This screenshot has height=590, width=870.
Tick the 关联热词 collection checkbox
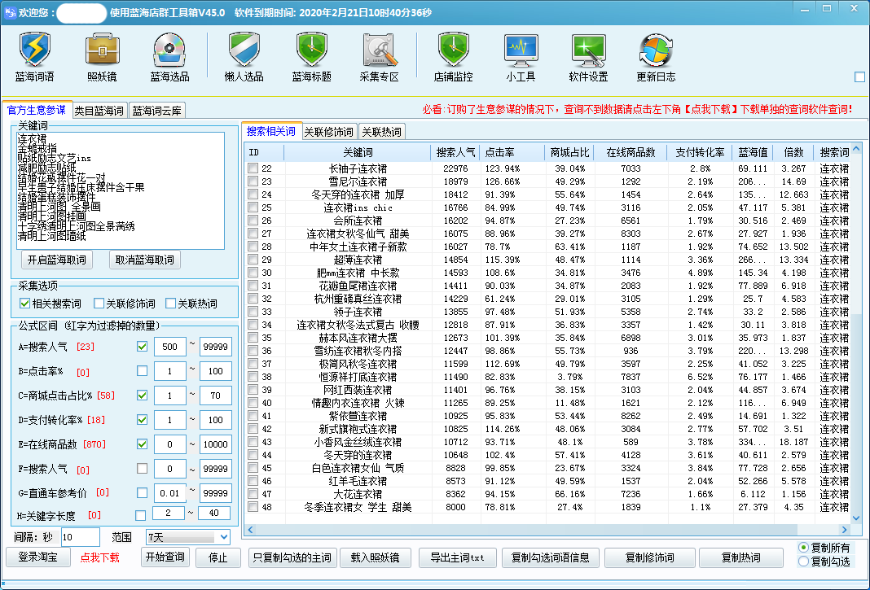170,304
